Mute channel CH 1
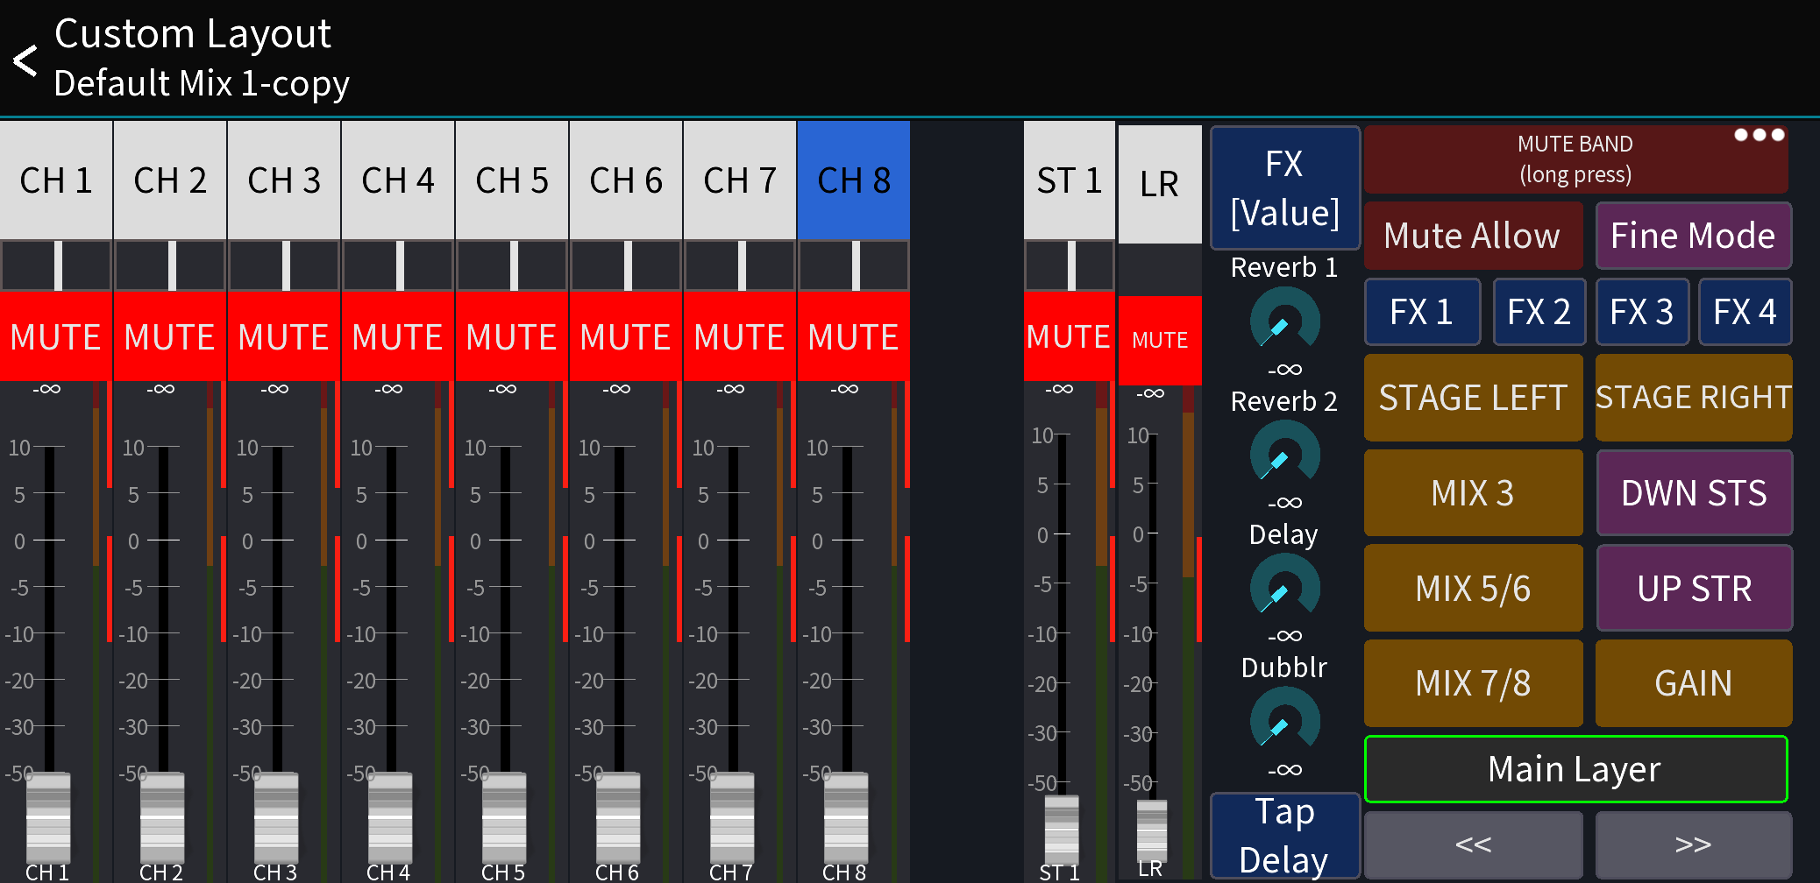The width and height of the screenshot is (1820, 883). pos(54,336)
